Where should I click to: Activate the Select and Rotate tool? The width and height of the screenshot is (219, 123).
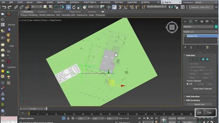point(74,7)
